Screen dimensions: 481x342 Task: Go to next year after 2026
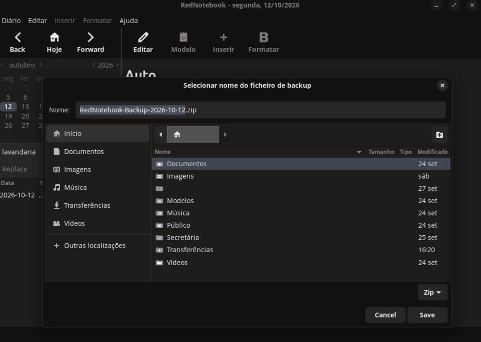coord(117,65)
